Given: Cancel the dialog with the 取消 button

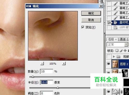Looking at the screenshot, I should point(91,20).
